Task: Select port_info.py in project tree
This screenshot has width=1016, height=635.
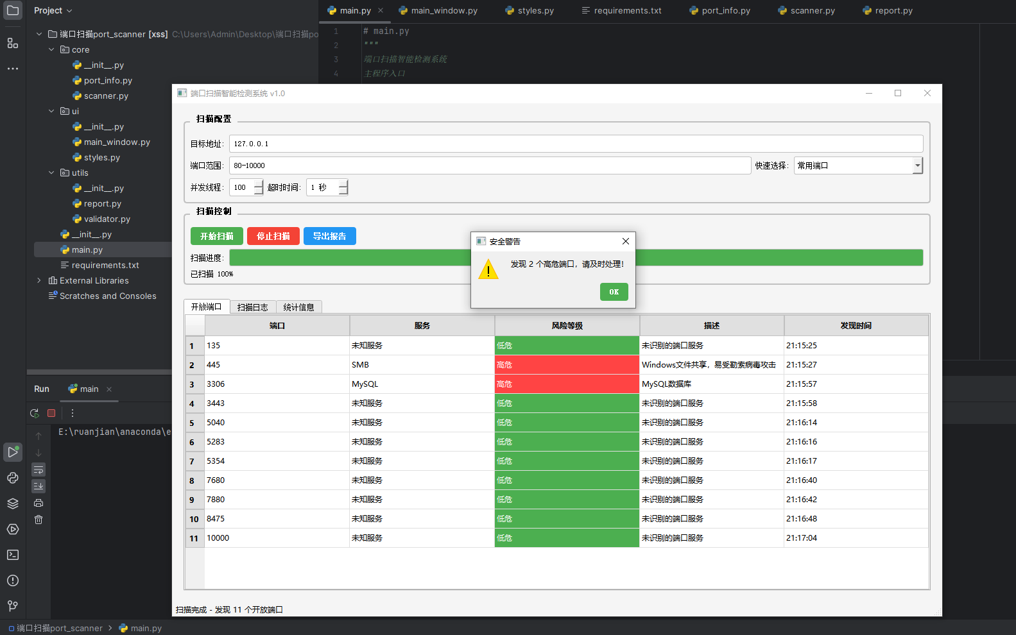Action: 108,80
